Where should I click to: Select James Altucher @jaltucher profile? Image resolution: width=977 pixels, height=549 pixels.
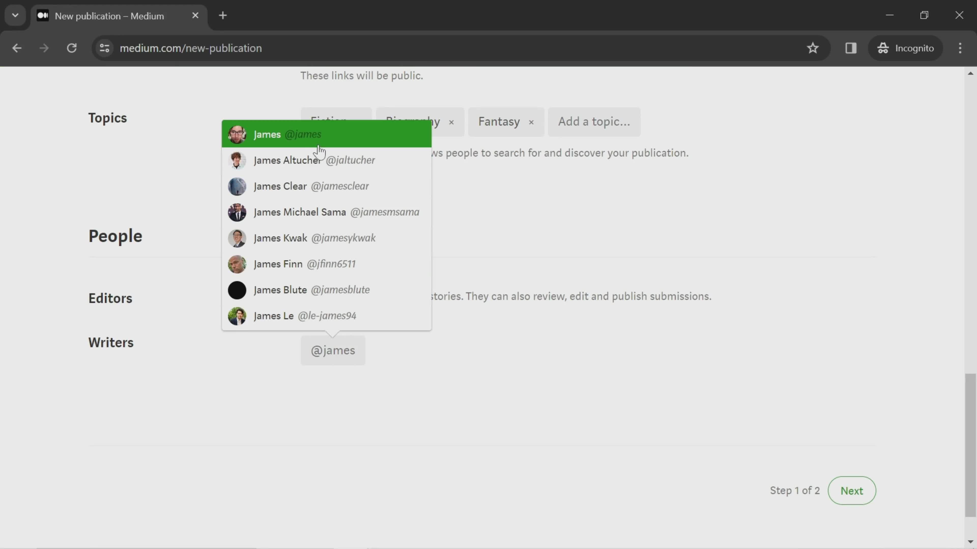point(326,160)
